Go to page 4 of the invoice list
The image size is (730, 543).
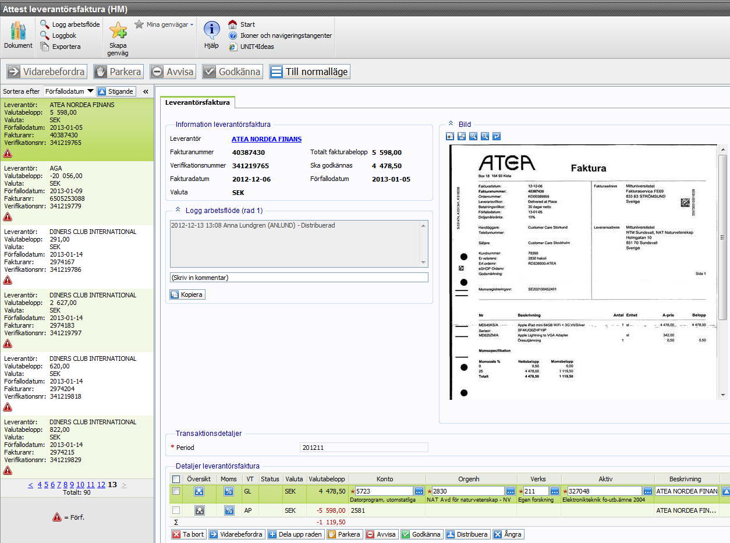point(40,485)
